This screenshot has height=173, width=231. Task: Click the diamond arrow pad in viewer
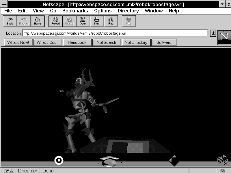click(174, 161)
